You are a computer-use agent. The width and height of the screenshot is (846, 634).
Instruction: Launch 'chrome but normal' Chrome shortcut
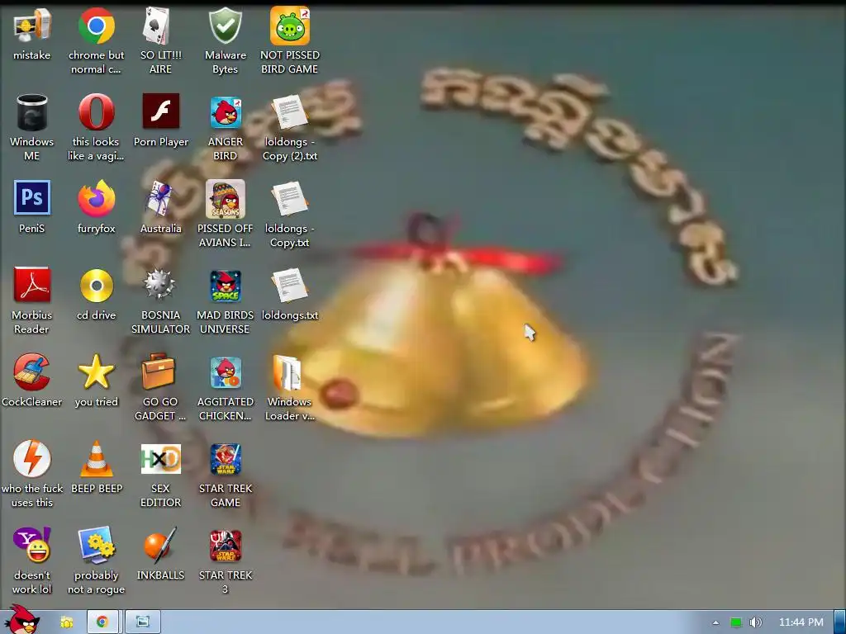pos(96,26)
